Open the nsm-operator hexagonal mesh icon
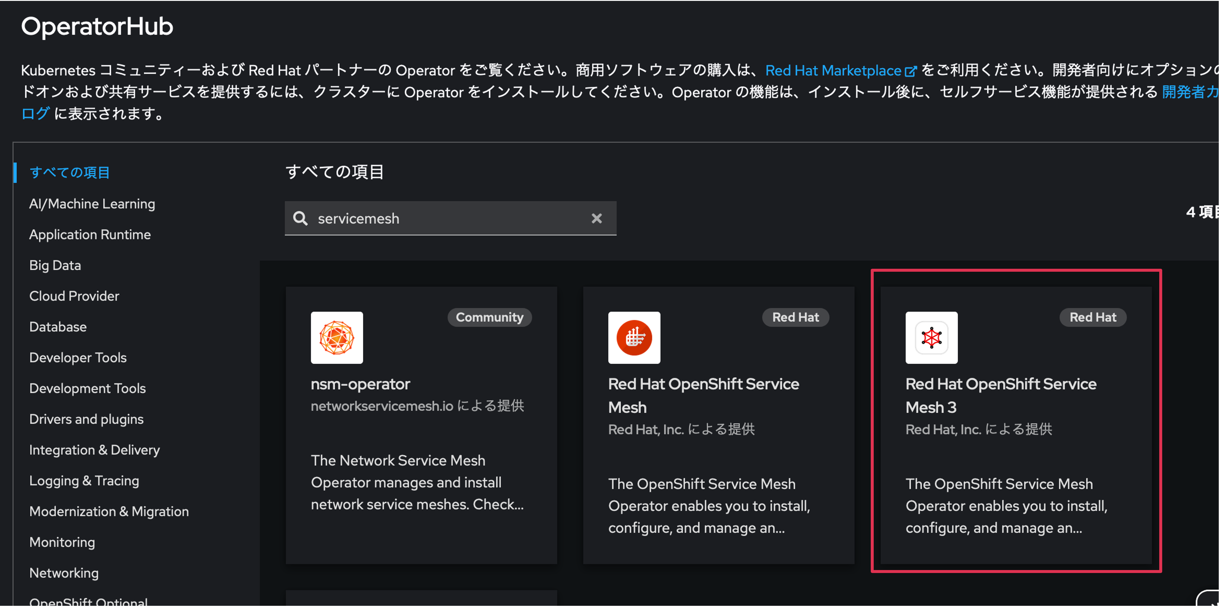Viewport: 1219px width, 607px height. coord(336,338)
